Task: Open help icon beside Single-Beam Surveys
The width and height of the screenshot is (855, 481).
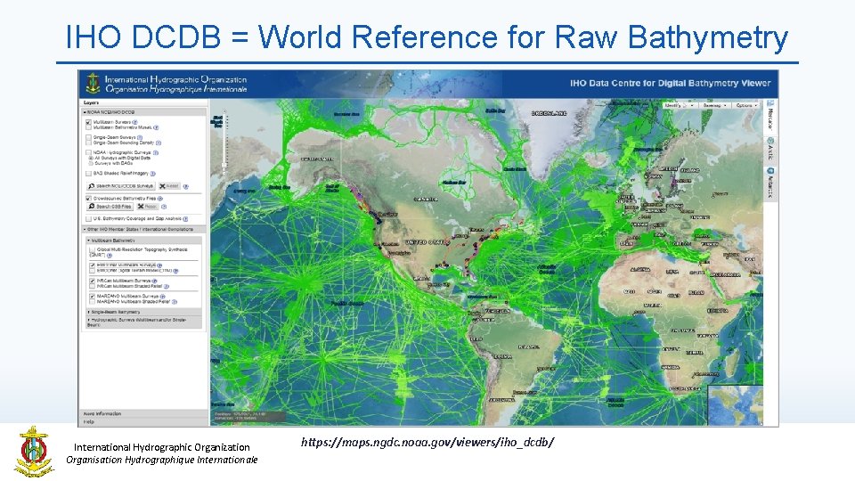Action: [140, 137]
